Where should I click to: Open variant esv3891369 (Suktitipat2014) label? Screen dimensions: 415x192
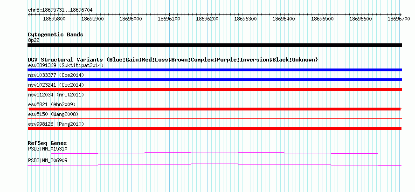pos(66,65)
